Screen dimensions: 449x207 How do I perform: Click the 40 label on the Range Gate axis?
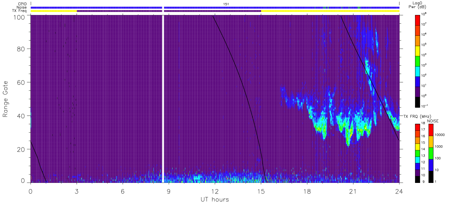point(21,116)
